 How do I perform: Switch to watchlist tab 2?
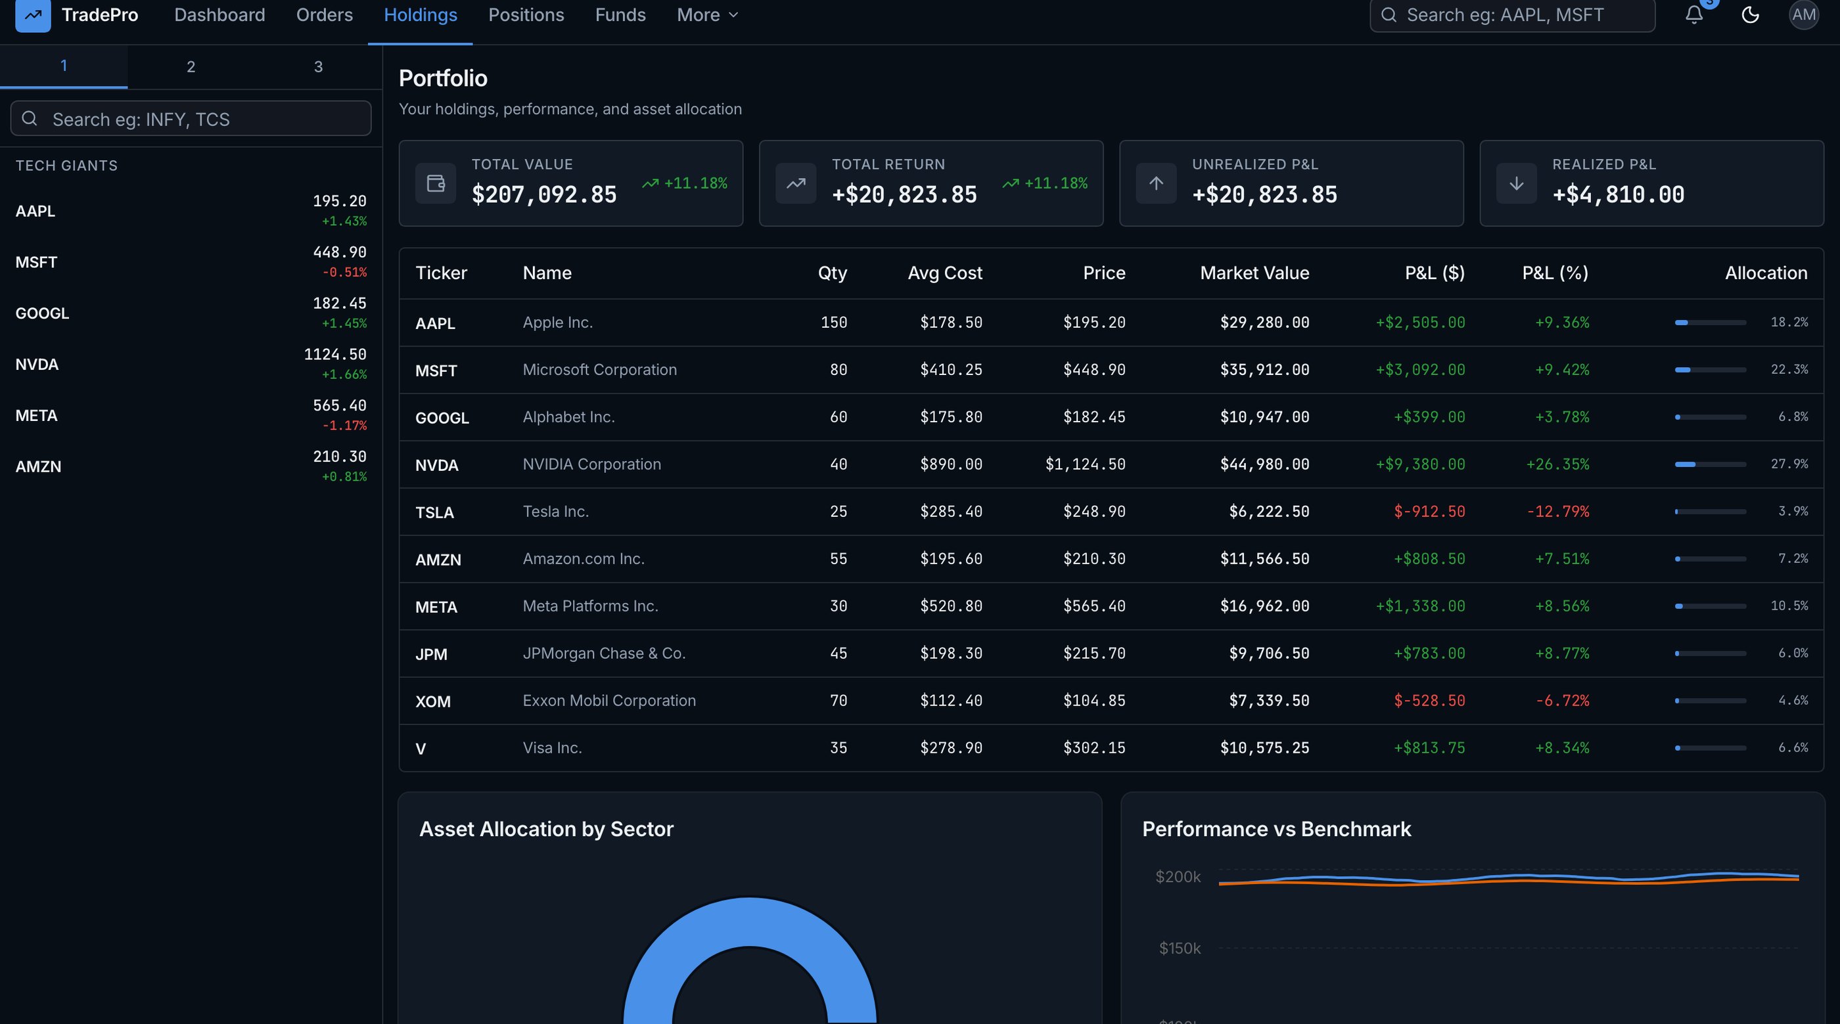point(191,66)
